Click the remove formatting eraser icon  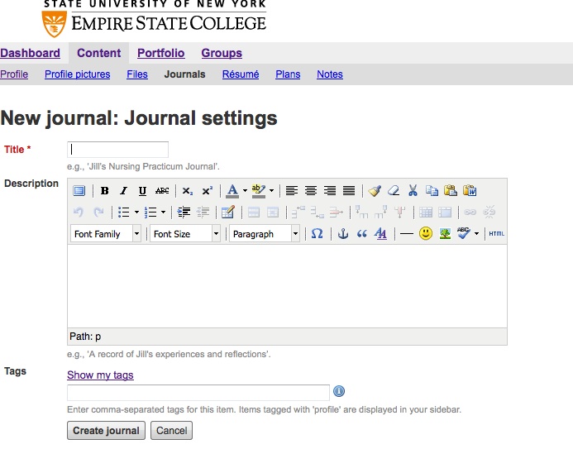coord(394,191)
